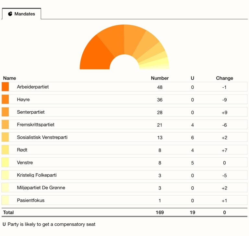Click the Arbeiderpartiet color swatch
This screenshot has width=249, height=236.
pos(5,87)
